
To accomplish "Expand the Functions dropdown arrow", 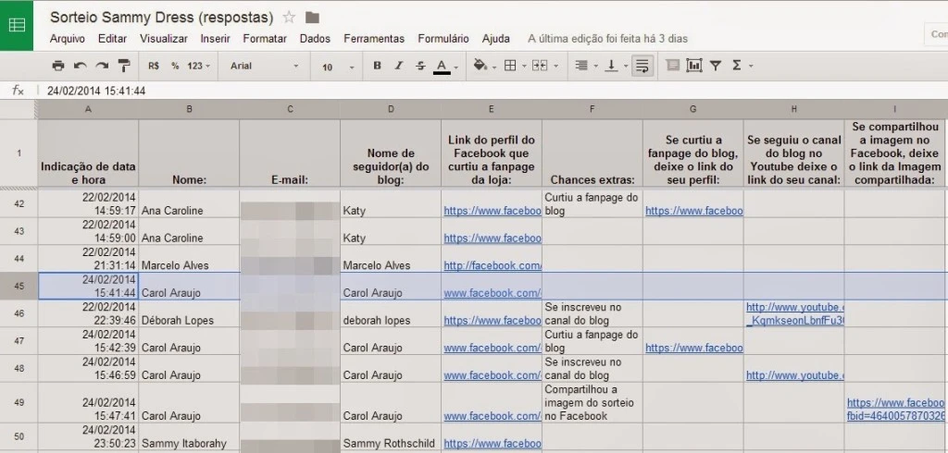I will 751,66.
